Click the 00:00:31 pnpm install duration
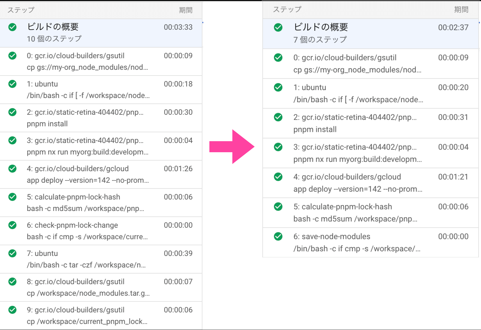 click(x=453, y=117)
